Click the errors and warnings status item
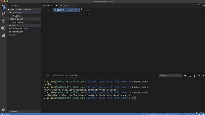The width and height of the screenshot is (205, 115). click(5, 114)
